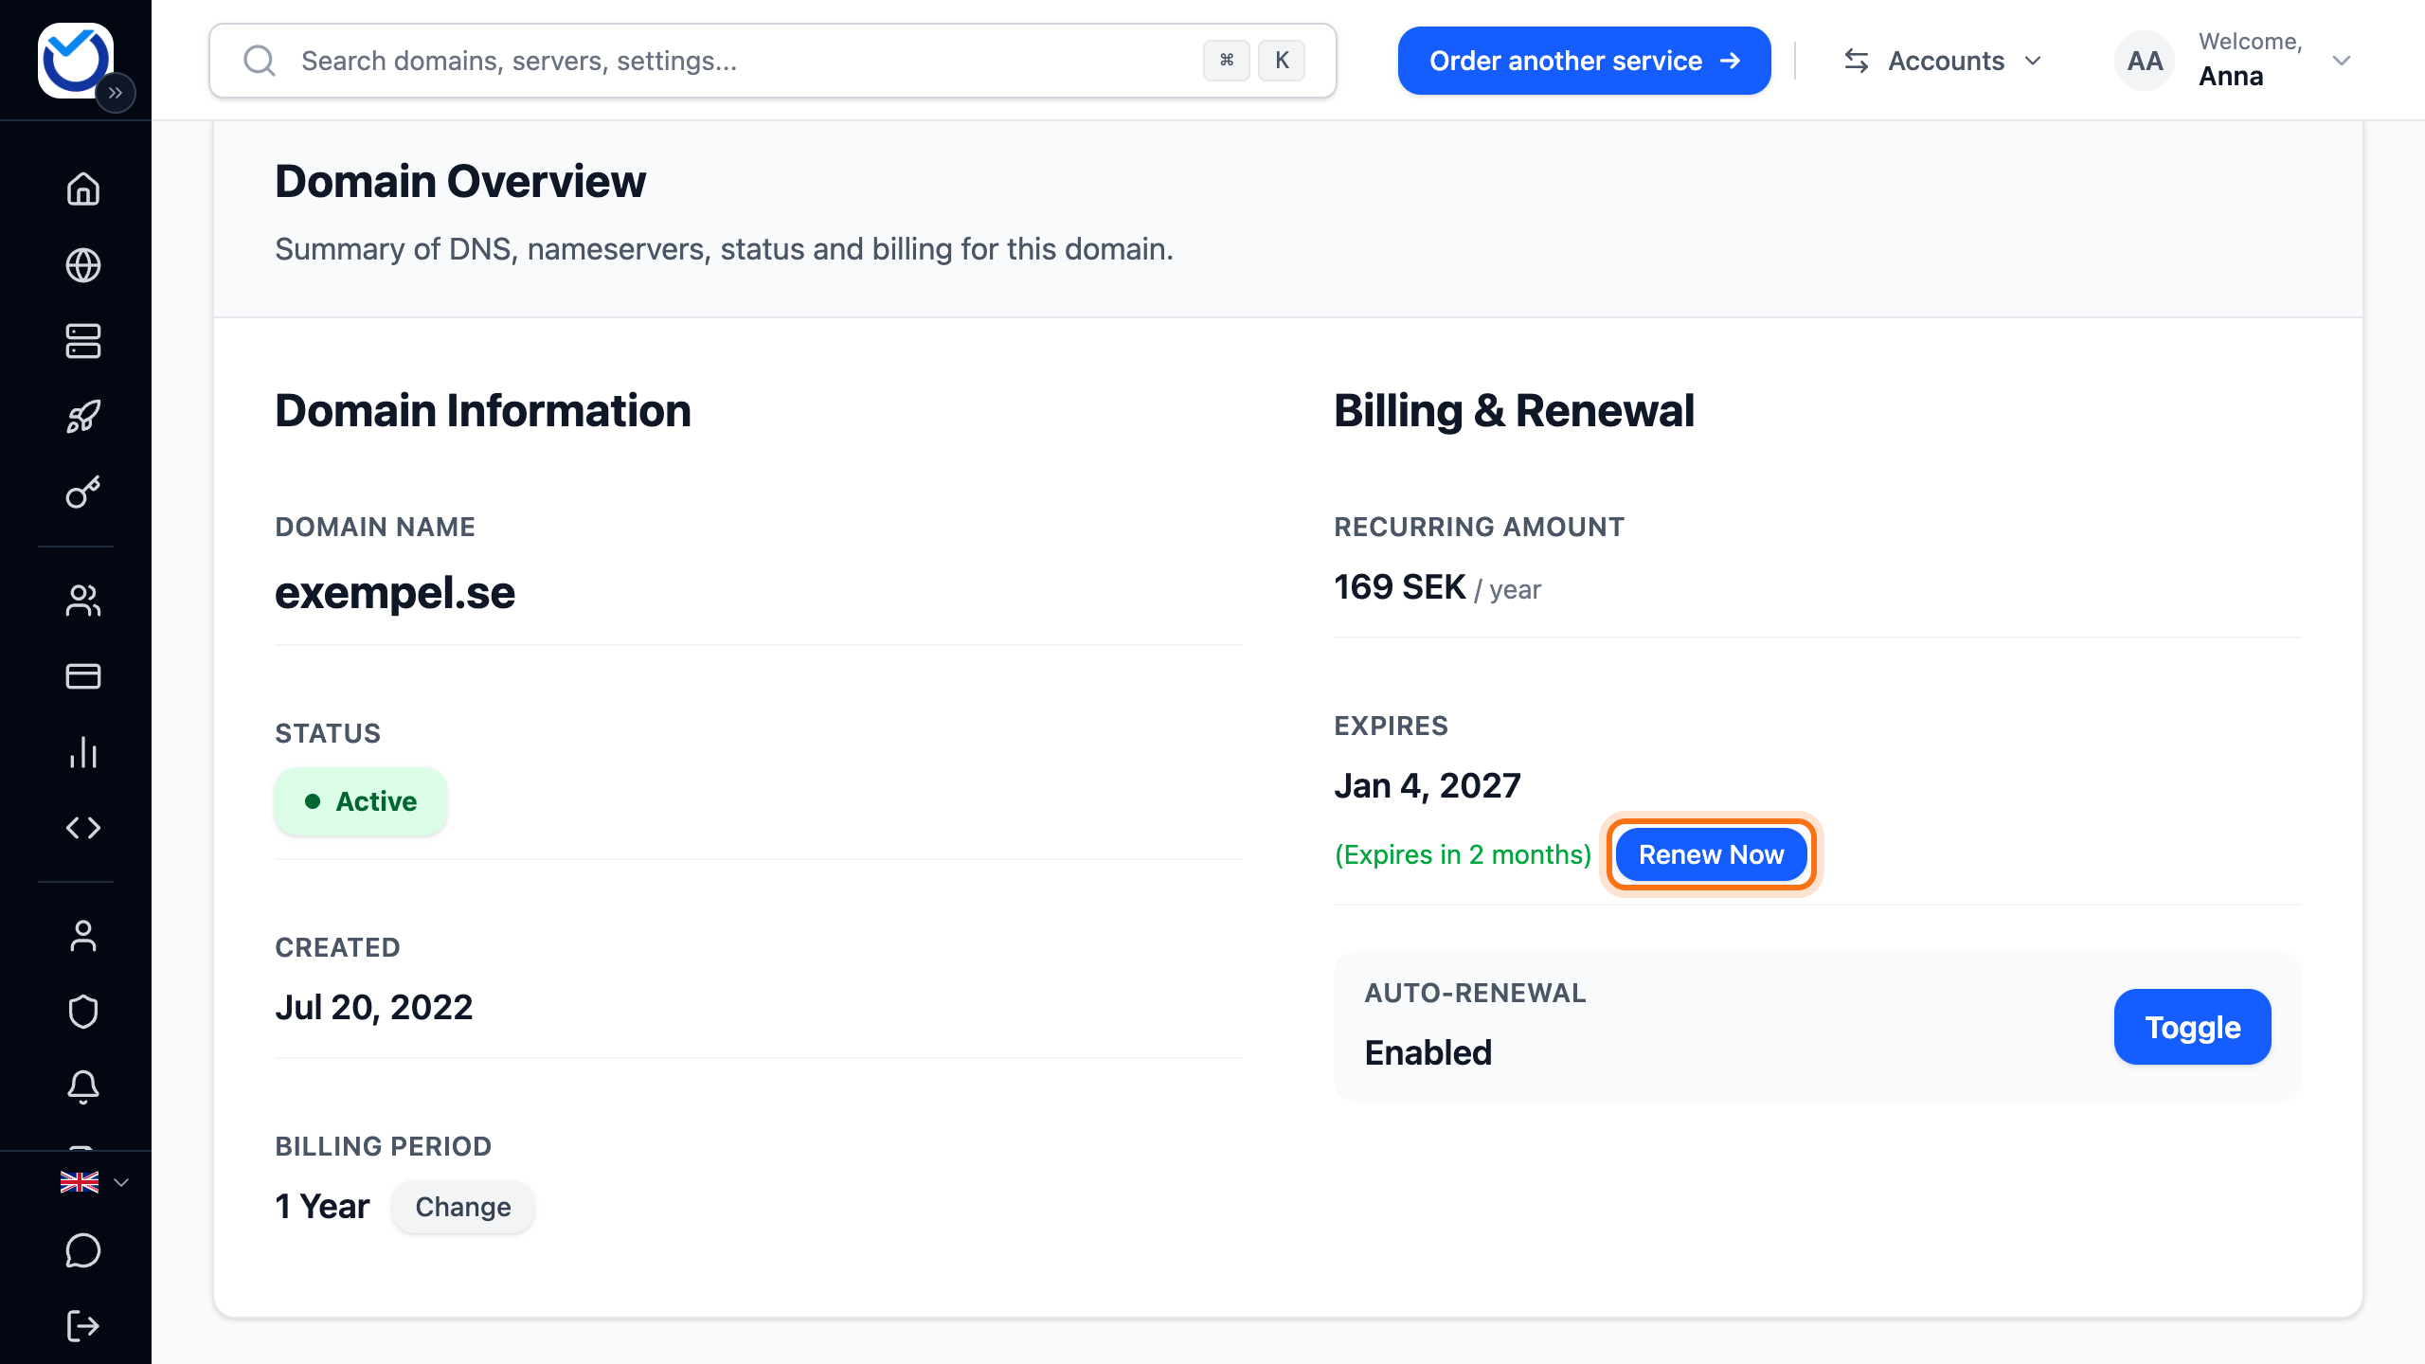Click the 169 SEK recurring amount
This screenshot has width=2425, height=1364.
tap(1400, 587)
